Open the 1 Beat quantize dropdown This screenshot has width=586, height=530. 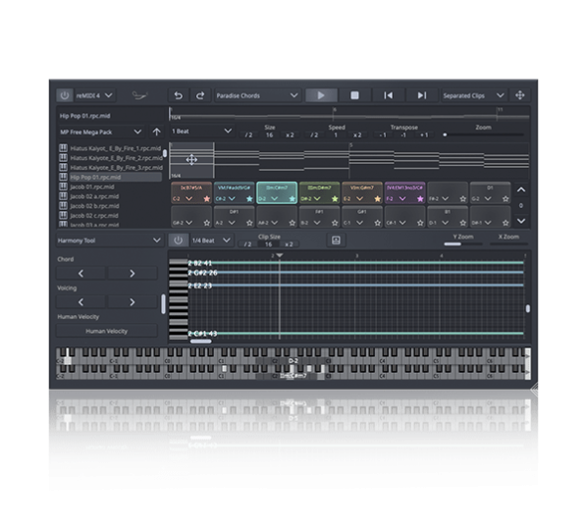click(x=202, y=132)
